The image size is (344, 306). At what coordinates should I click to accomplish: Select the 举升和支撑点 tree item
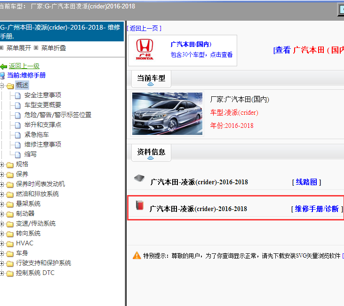43,125
